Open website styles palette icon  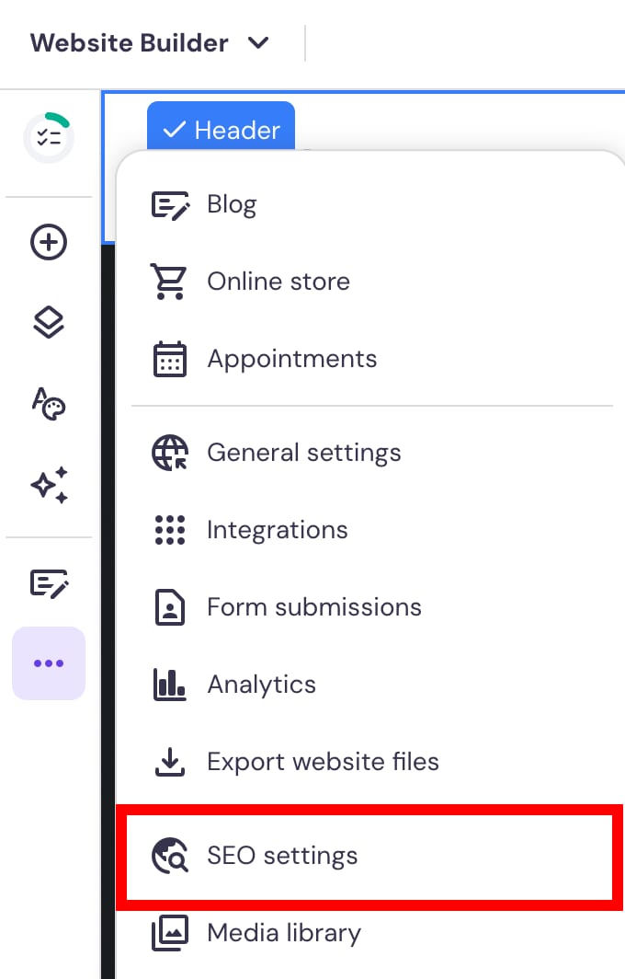click(49, 403)
